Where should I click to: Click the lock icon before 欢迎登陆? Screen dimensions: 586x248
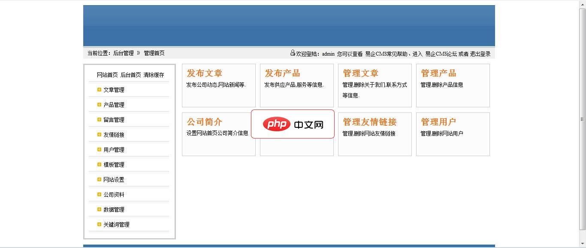(292, 53)
